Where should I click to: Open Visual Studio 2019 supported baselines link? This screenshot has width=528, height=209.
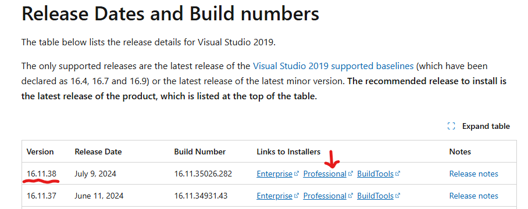333,66
